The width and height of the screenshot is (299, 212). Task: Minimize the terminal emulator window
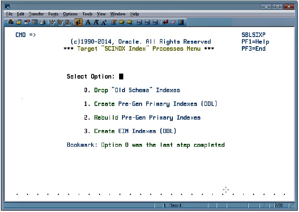(x=266, y=7)
